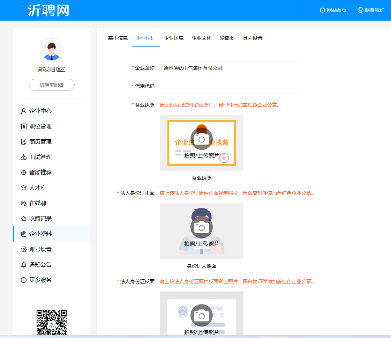Click the 收藏记录 star icon
This screenshot has height=338, width=391.
pos(24,219)
